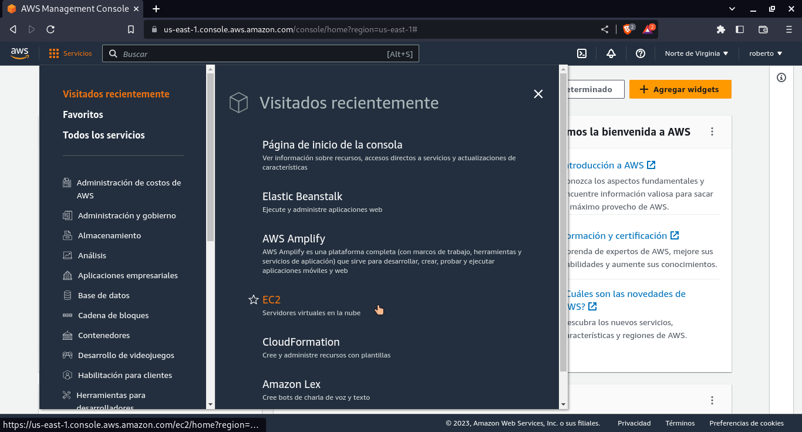Open Preferencias de cookies in footer

tap(746, 423)
